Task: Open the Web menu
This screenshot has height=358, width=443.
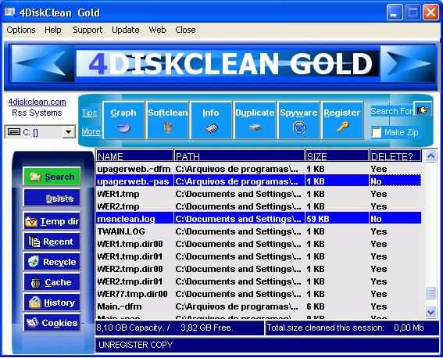Action: pyautogui.click(x=157, y=30)
